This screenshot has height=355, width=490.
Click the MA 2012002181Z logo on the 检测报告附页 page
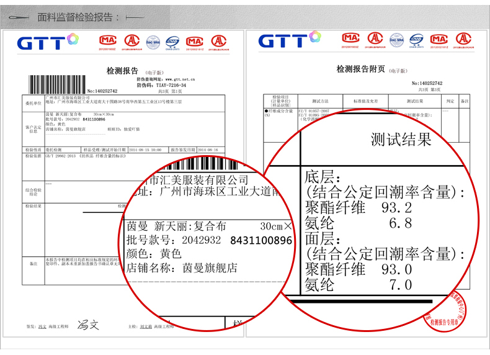click(x=439, y=40)
